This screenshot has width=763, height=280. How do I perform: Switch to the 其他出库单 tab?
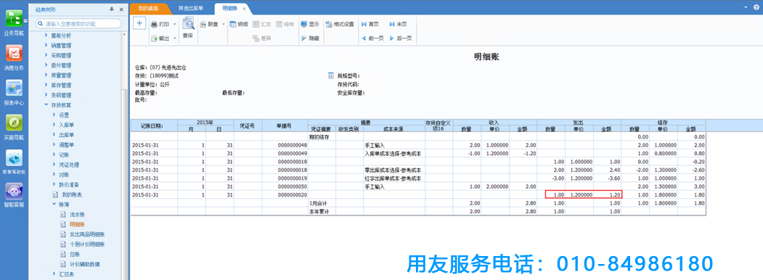click(191, 9)
